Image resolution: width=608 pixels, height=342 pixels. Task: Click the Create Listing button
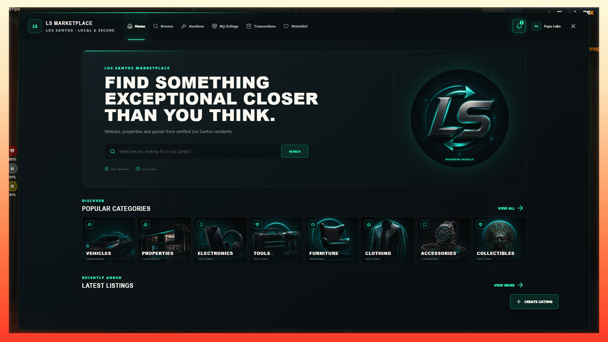(534, 302)
